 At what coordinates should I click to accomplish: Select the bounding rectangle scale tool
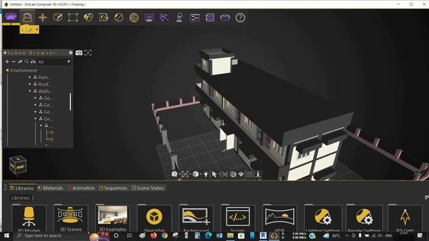click(x=73, y=17)
